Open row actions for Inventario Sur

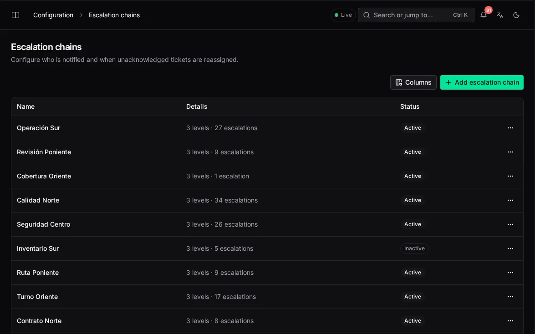pyautogui.click(x=510, y=248)
